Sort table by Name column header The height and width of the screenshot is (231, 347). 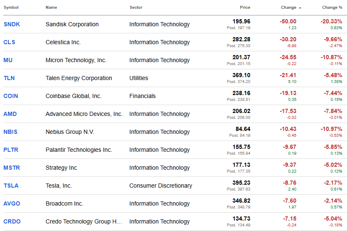click(51, 8)
